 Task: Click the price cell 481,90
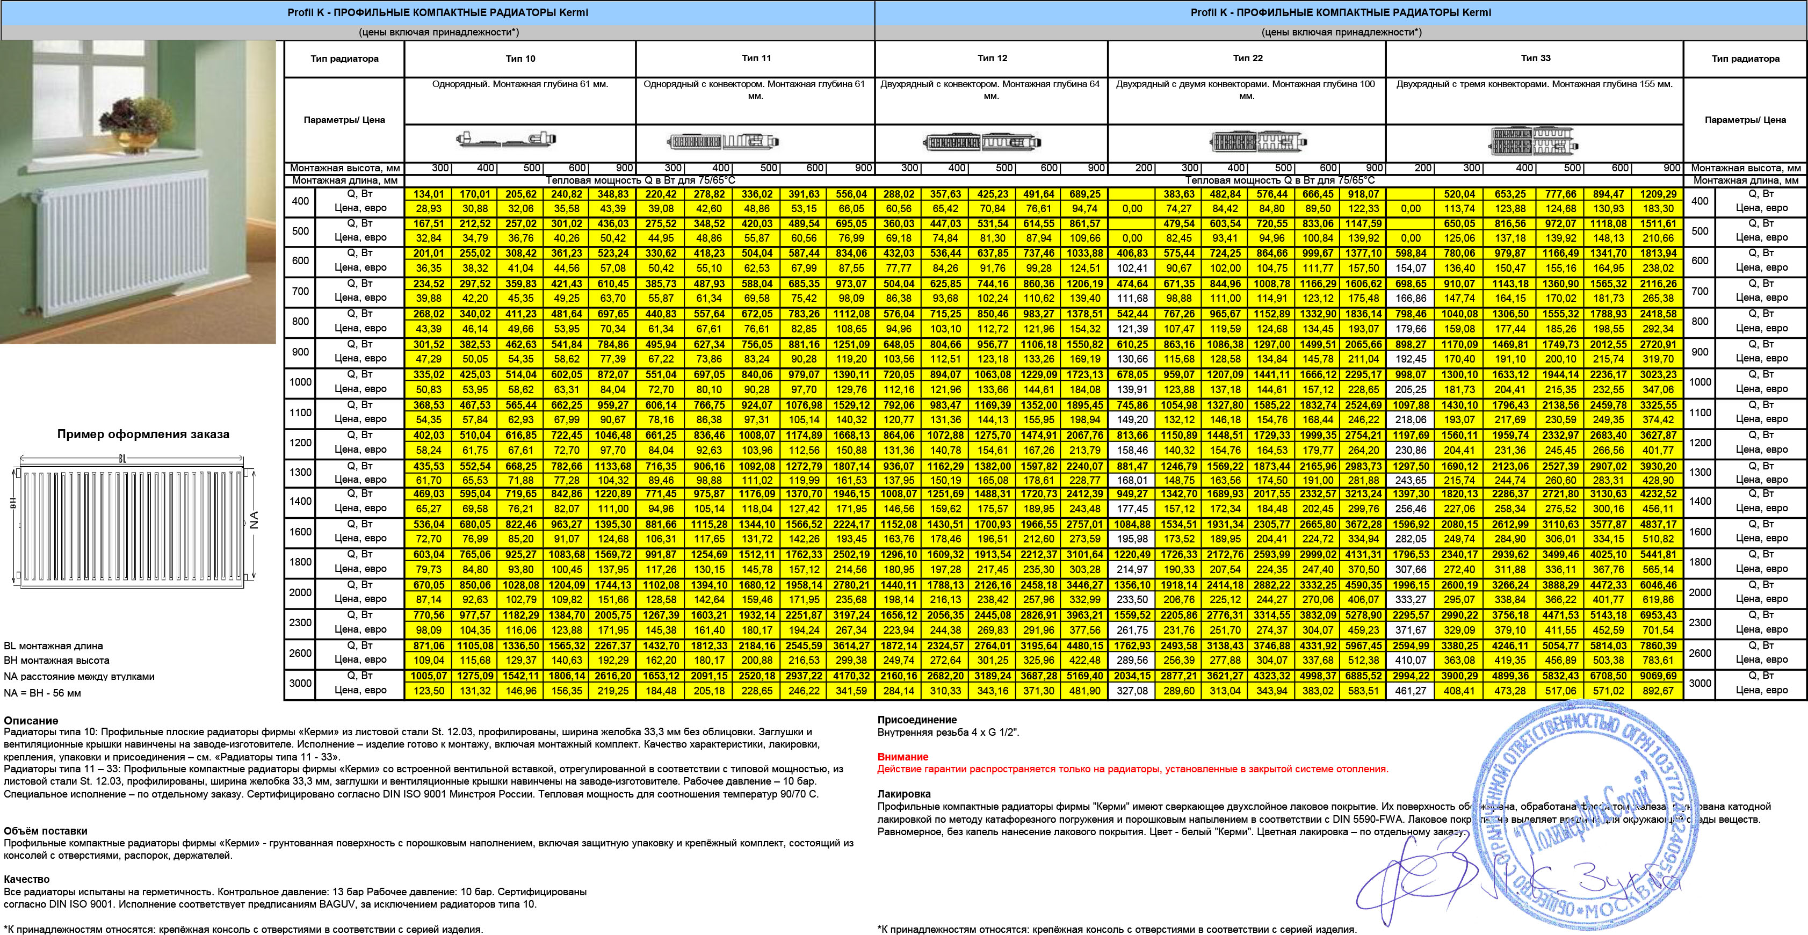[1085, 691]
